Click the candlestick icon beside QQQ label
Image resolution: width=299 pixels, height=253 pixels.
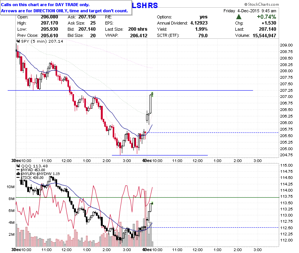[x=18, y=166]
